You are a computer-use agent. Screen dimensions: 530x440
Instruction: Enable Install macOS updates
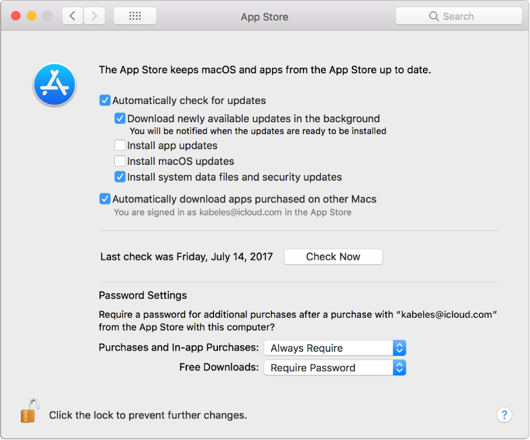click(120, 161)
